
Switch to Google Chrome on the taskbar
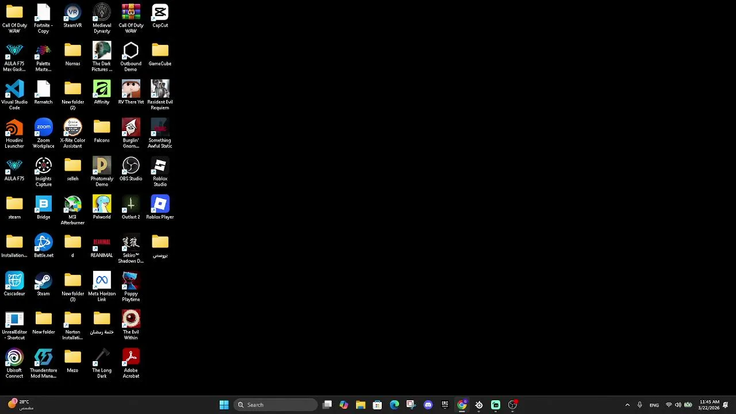462,405
